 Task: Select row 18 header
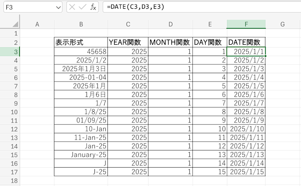click(x=10, y=181)
